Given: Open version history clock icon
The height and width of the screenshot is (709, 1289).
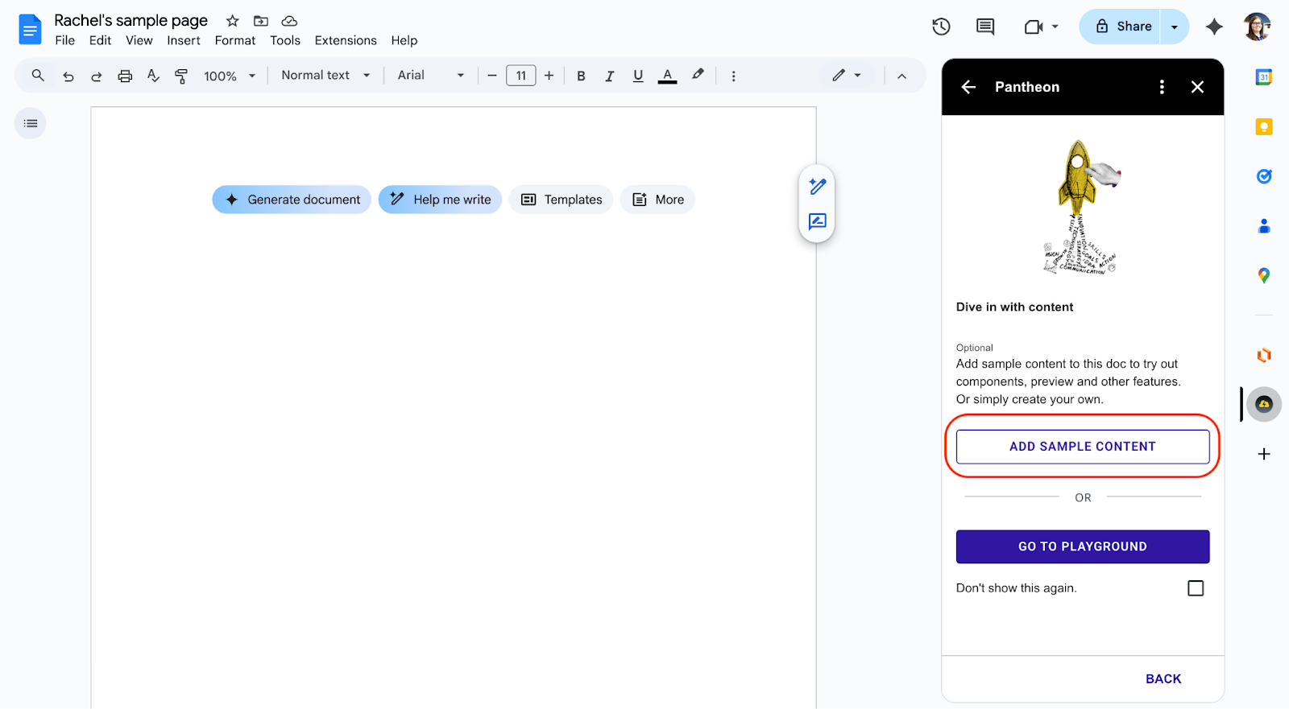Looking at the screenshot, I should [941, 27].
